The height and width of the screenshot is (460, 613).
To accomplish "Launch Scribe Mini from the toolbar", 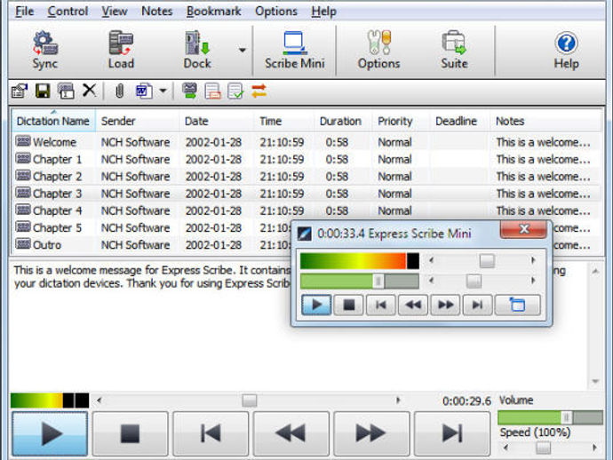I will coord(295,50).
